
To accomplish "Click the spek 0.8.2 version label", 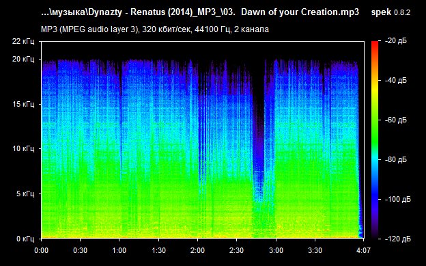I will tap(390, 12).
